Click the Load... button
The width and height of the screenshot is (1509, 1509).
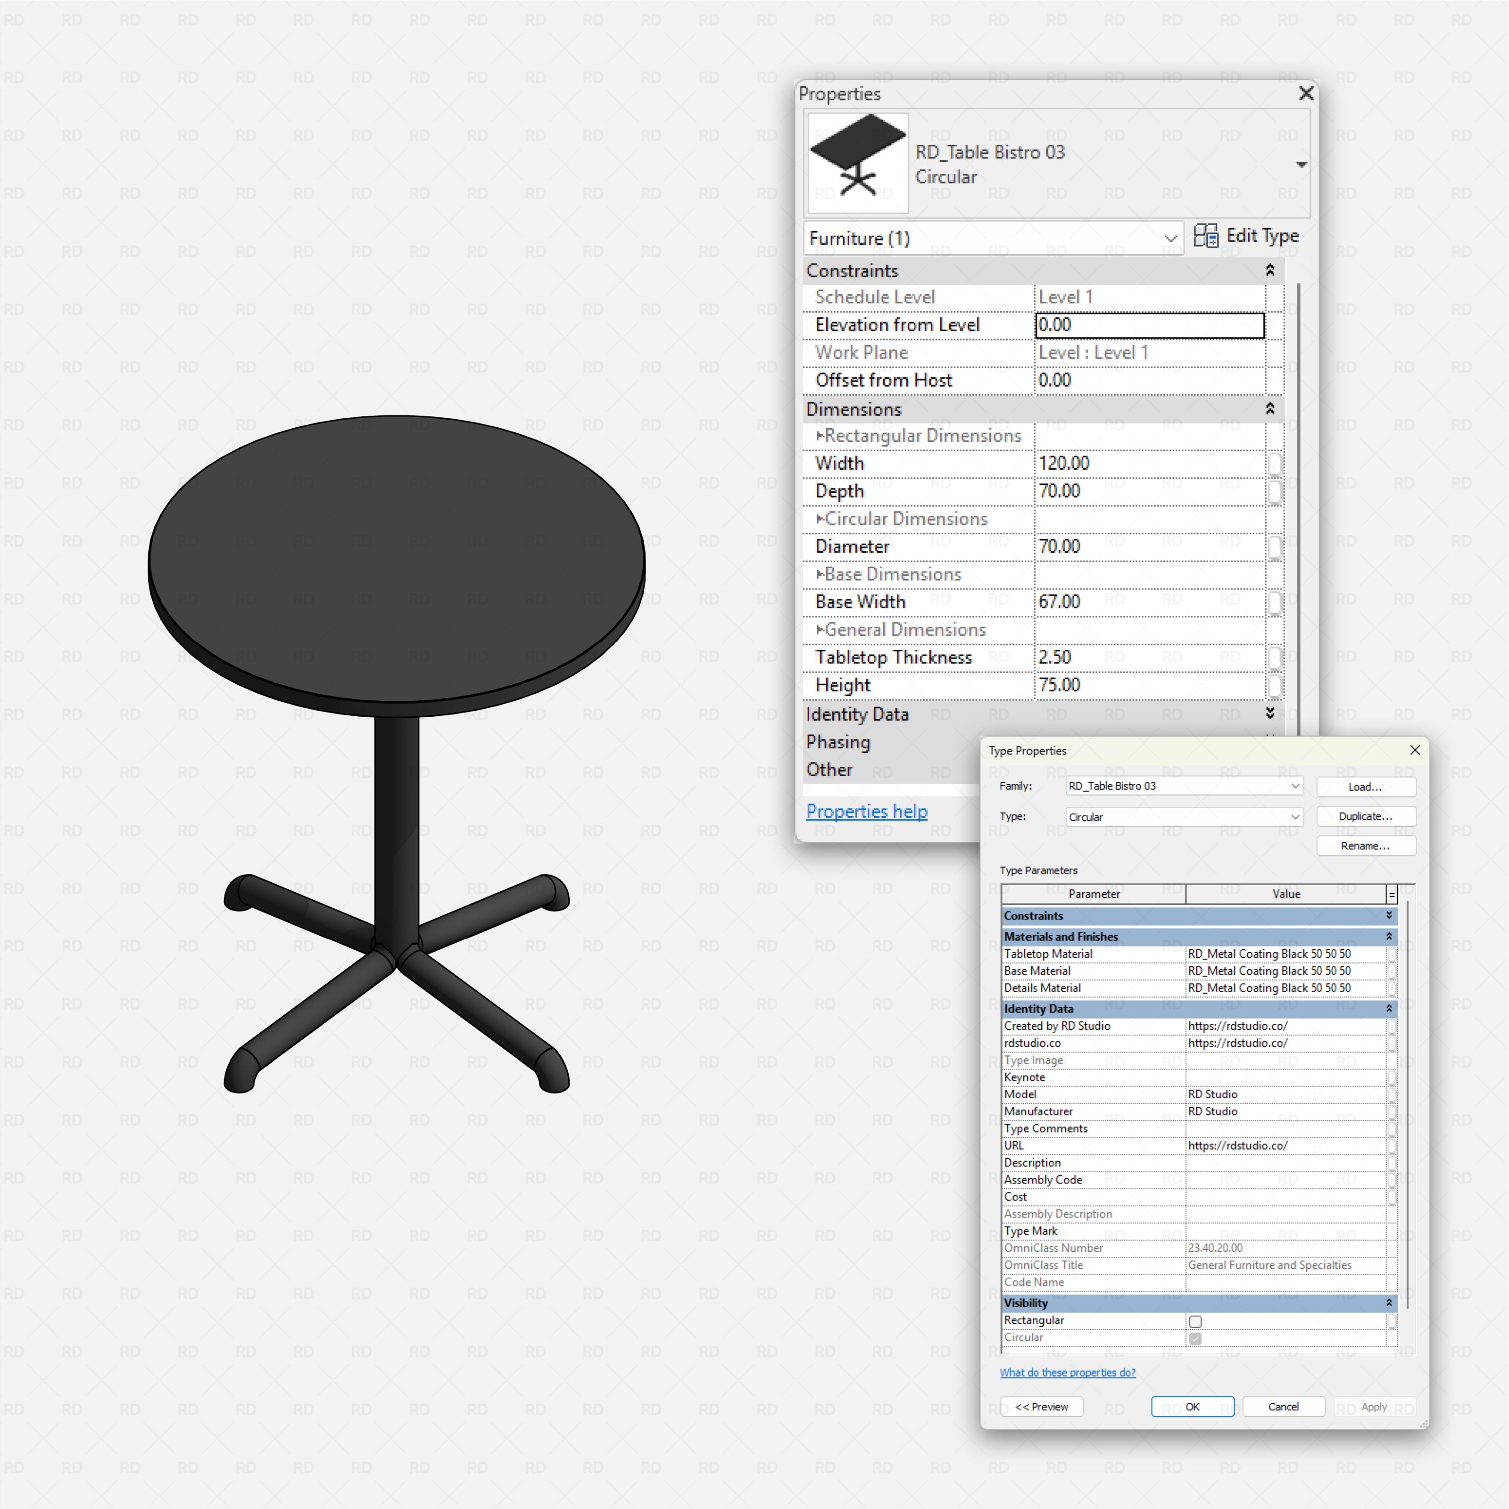pos(1365,788)
